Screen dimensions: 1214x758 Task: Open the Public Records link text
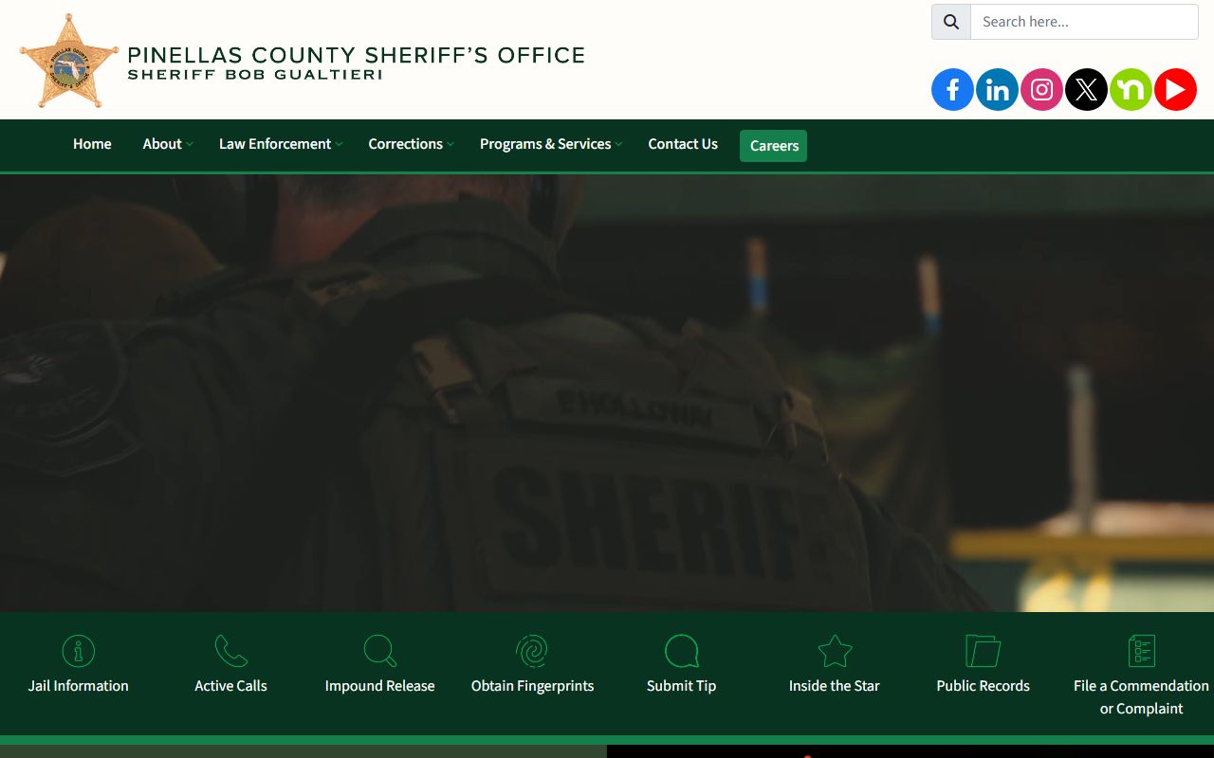(x=983, y=686)
